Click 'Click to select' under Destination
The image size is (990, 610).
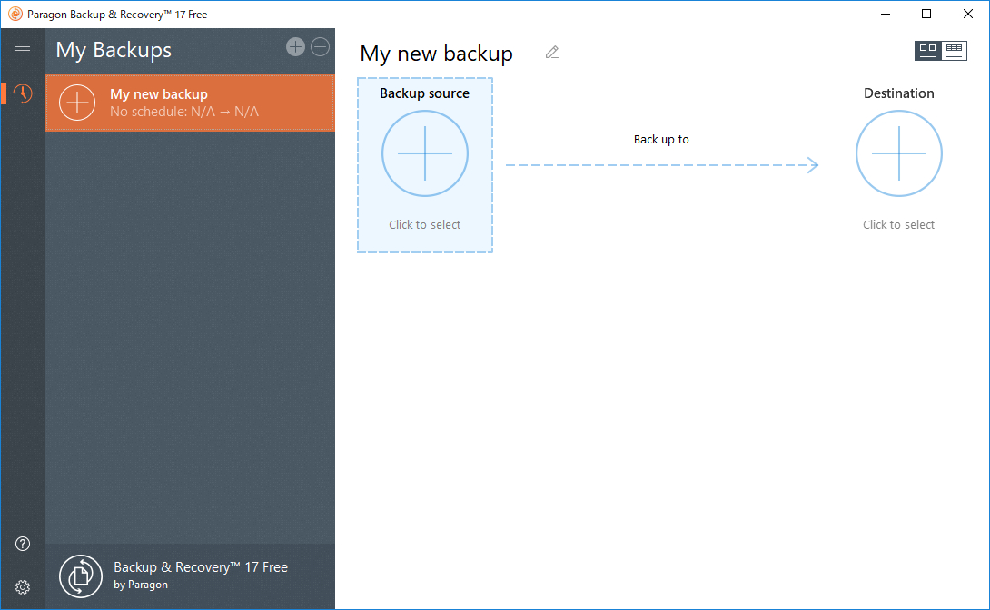tap(899, 224)
